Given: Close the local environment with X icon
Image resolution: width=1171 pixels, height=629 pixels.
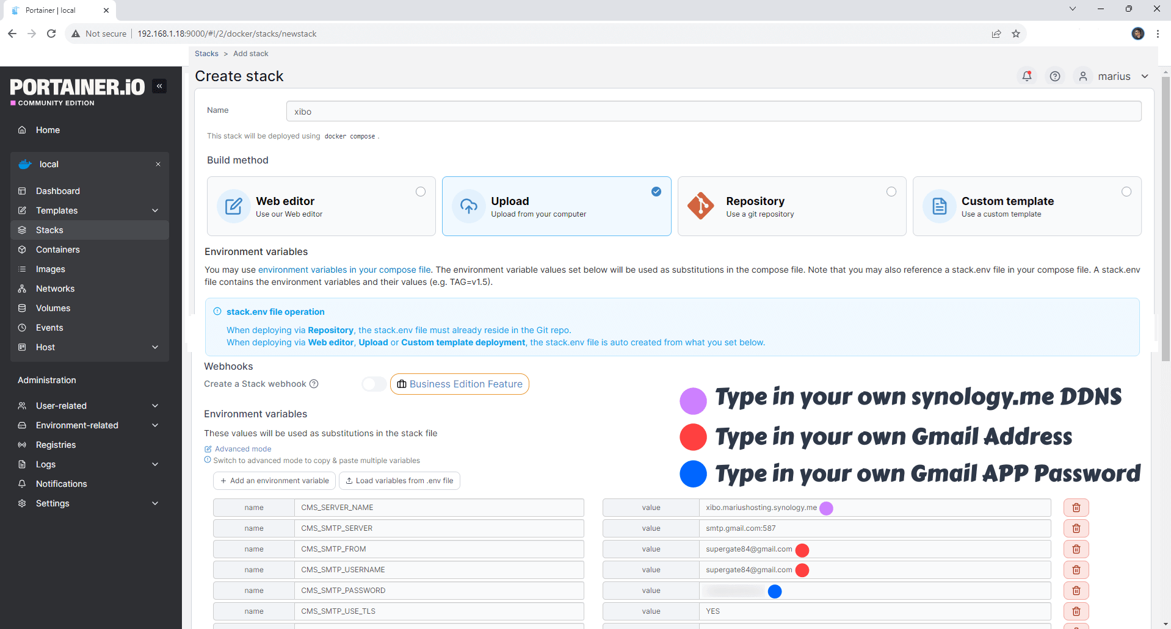Looking at the screenshot, I should tap(158, 164).
